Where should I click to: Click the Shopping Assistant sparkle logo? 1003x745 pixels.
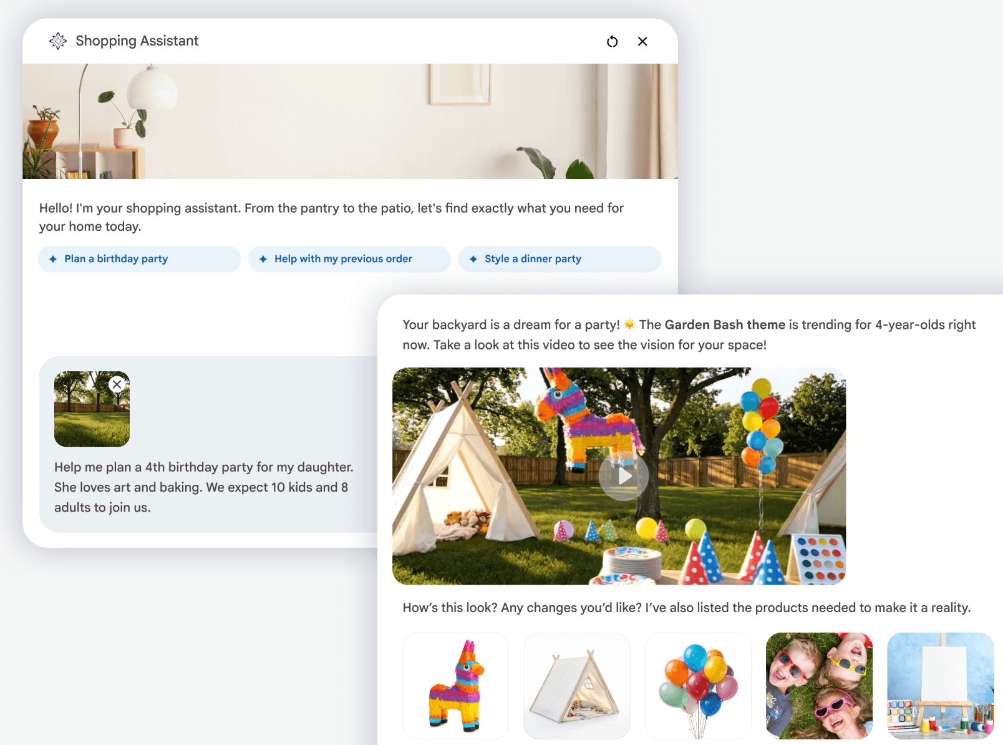pyautogui.click(x=58, y=41)
